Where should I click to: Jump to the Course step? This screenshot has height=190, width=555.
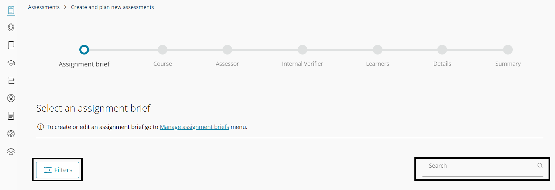163,50
